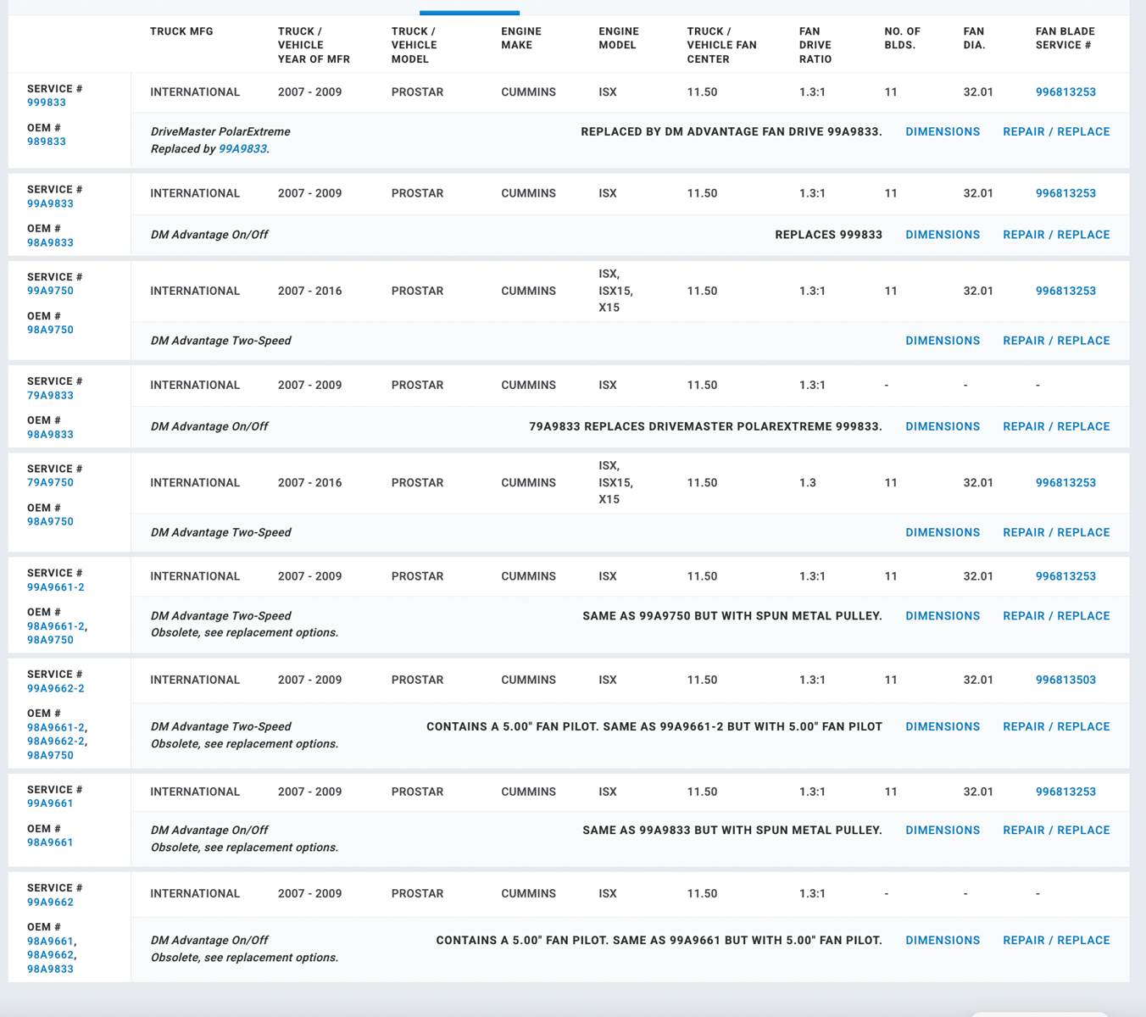Open fan blade 996813253 in 999833 row
Viewport: 1146px width, 1017px height.
(1065, 92)
